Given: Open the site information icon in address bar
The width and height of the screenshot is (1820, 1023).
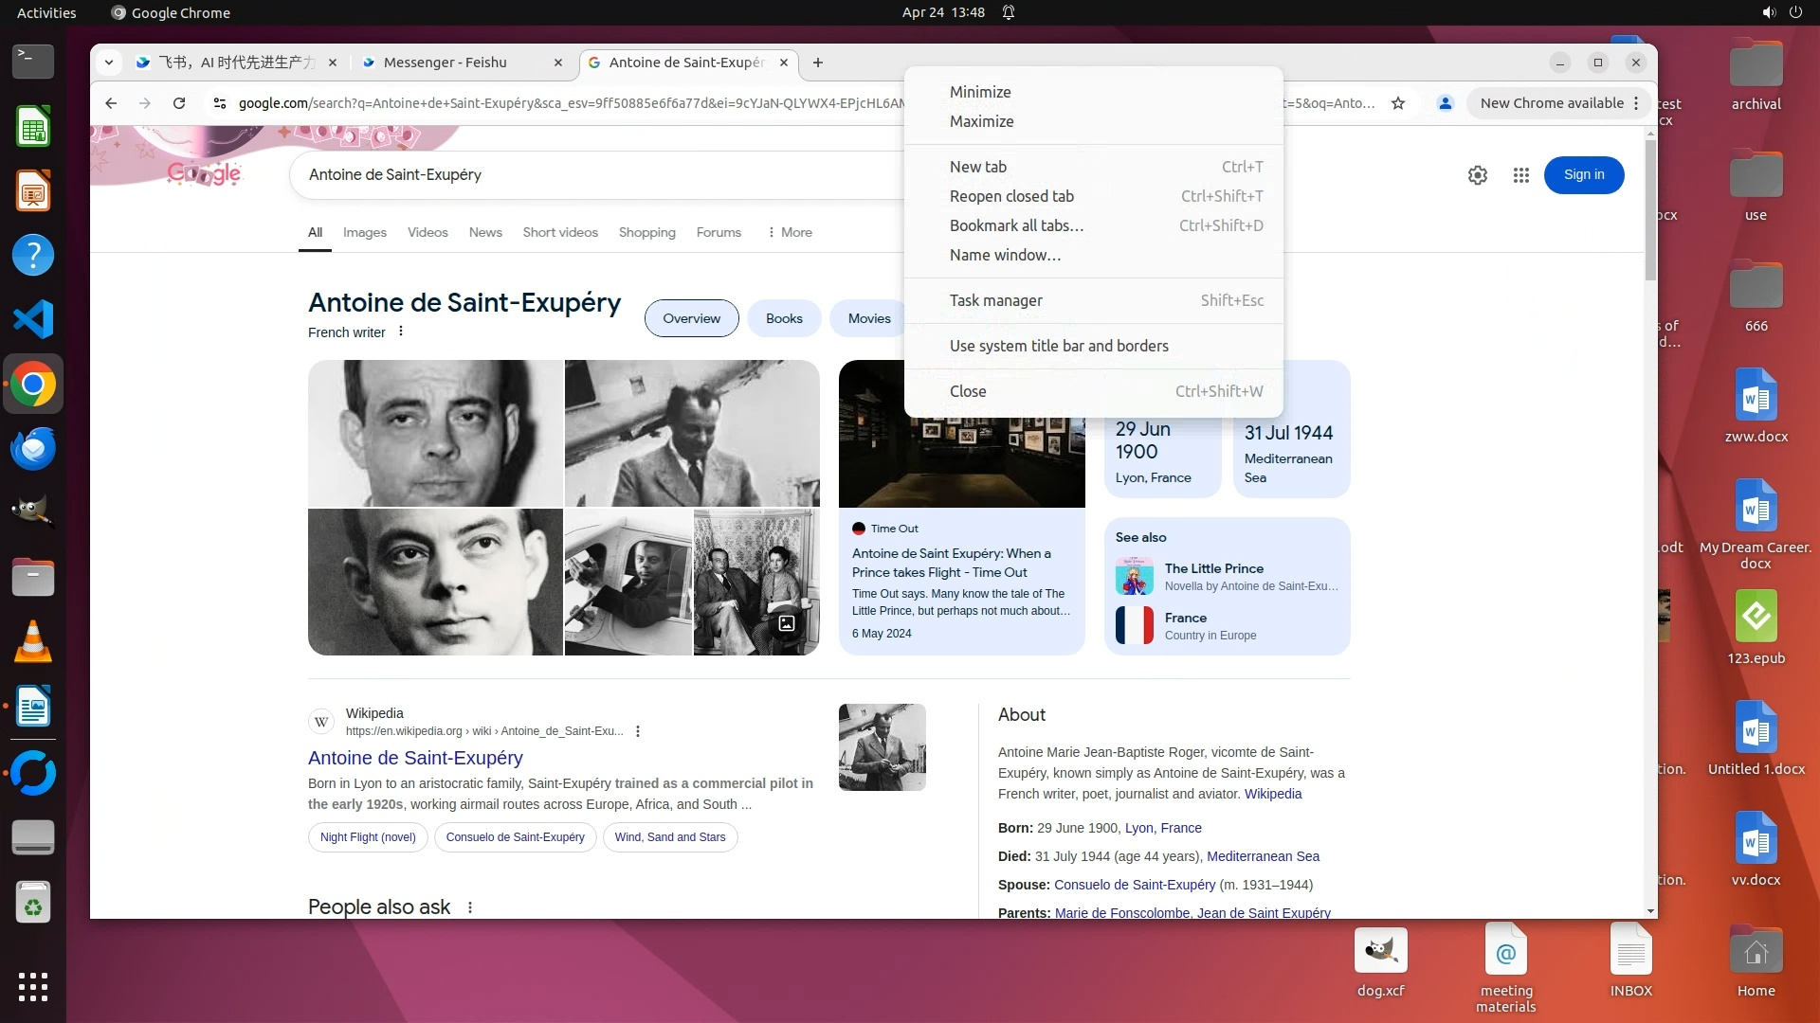Looking at the screenshot, I should 219,103.
